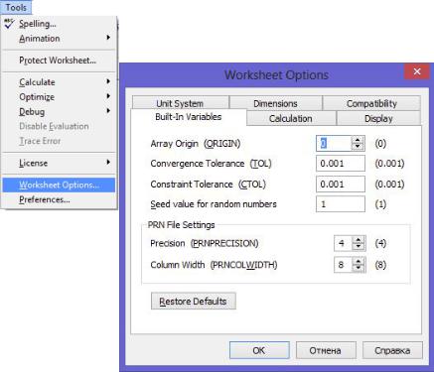Click the Animation submenu arrow
The image size is (434, 372).
[x=108, y=38]
